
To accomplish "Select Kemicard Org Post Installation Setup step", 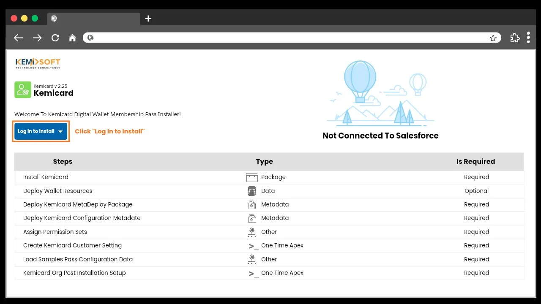I will [74, 273].
